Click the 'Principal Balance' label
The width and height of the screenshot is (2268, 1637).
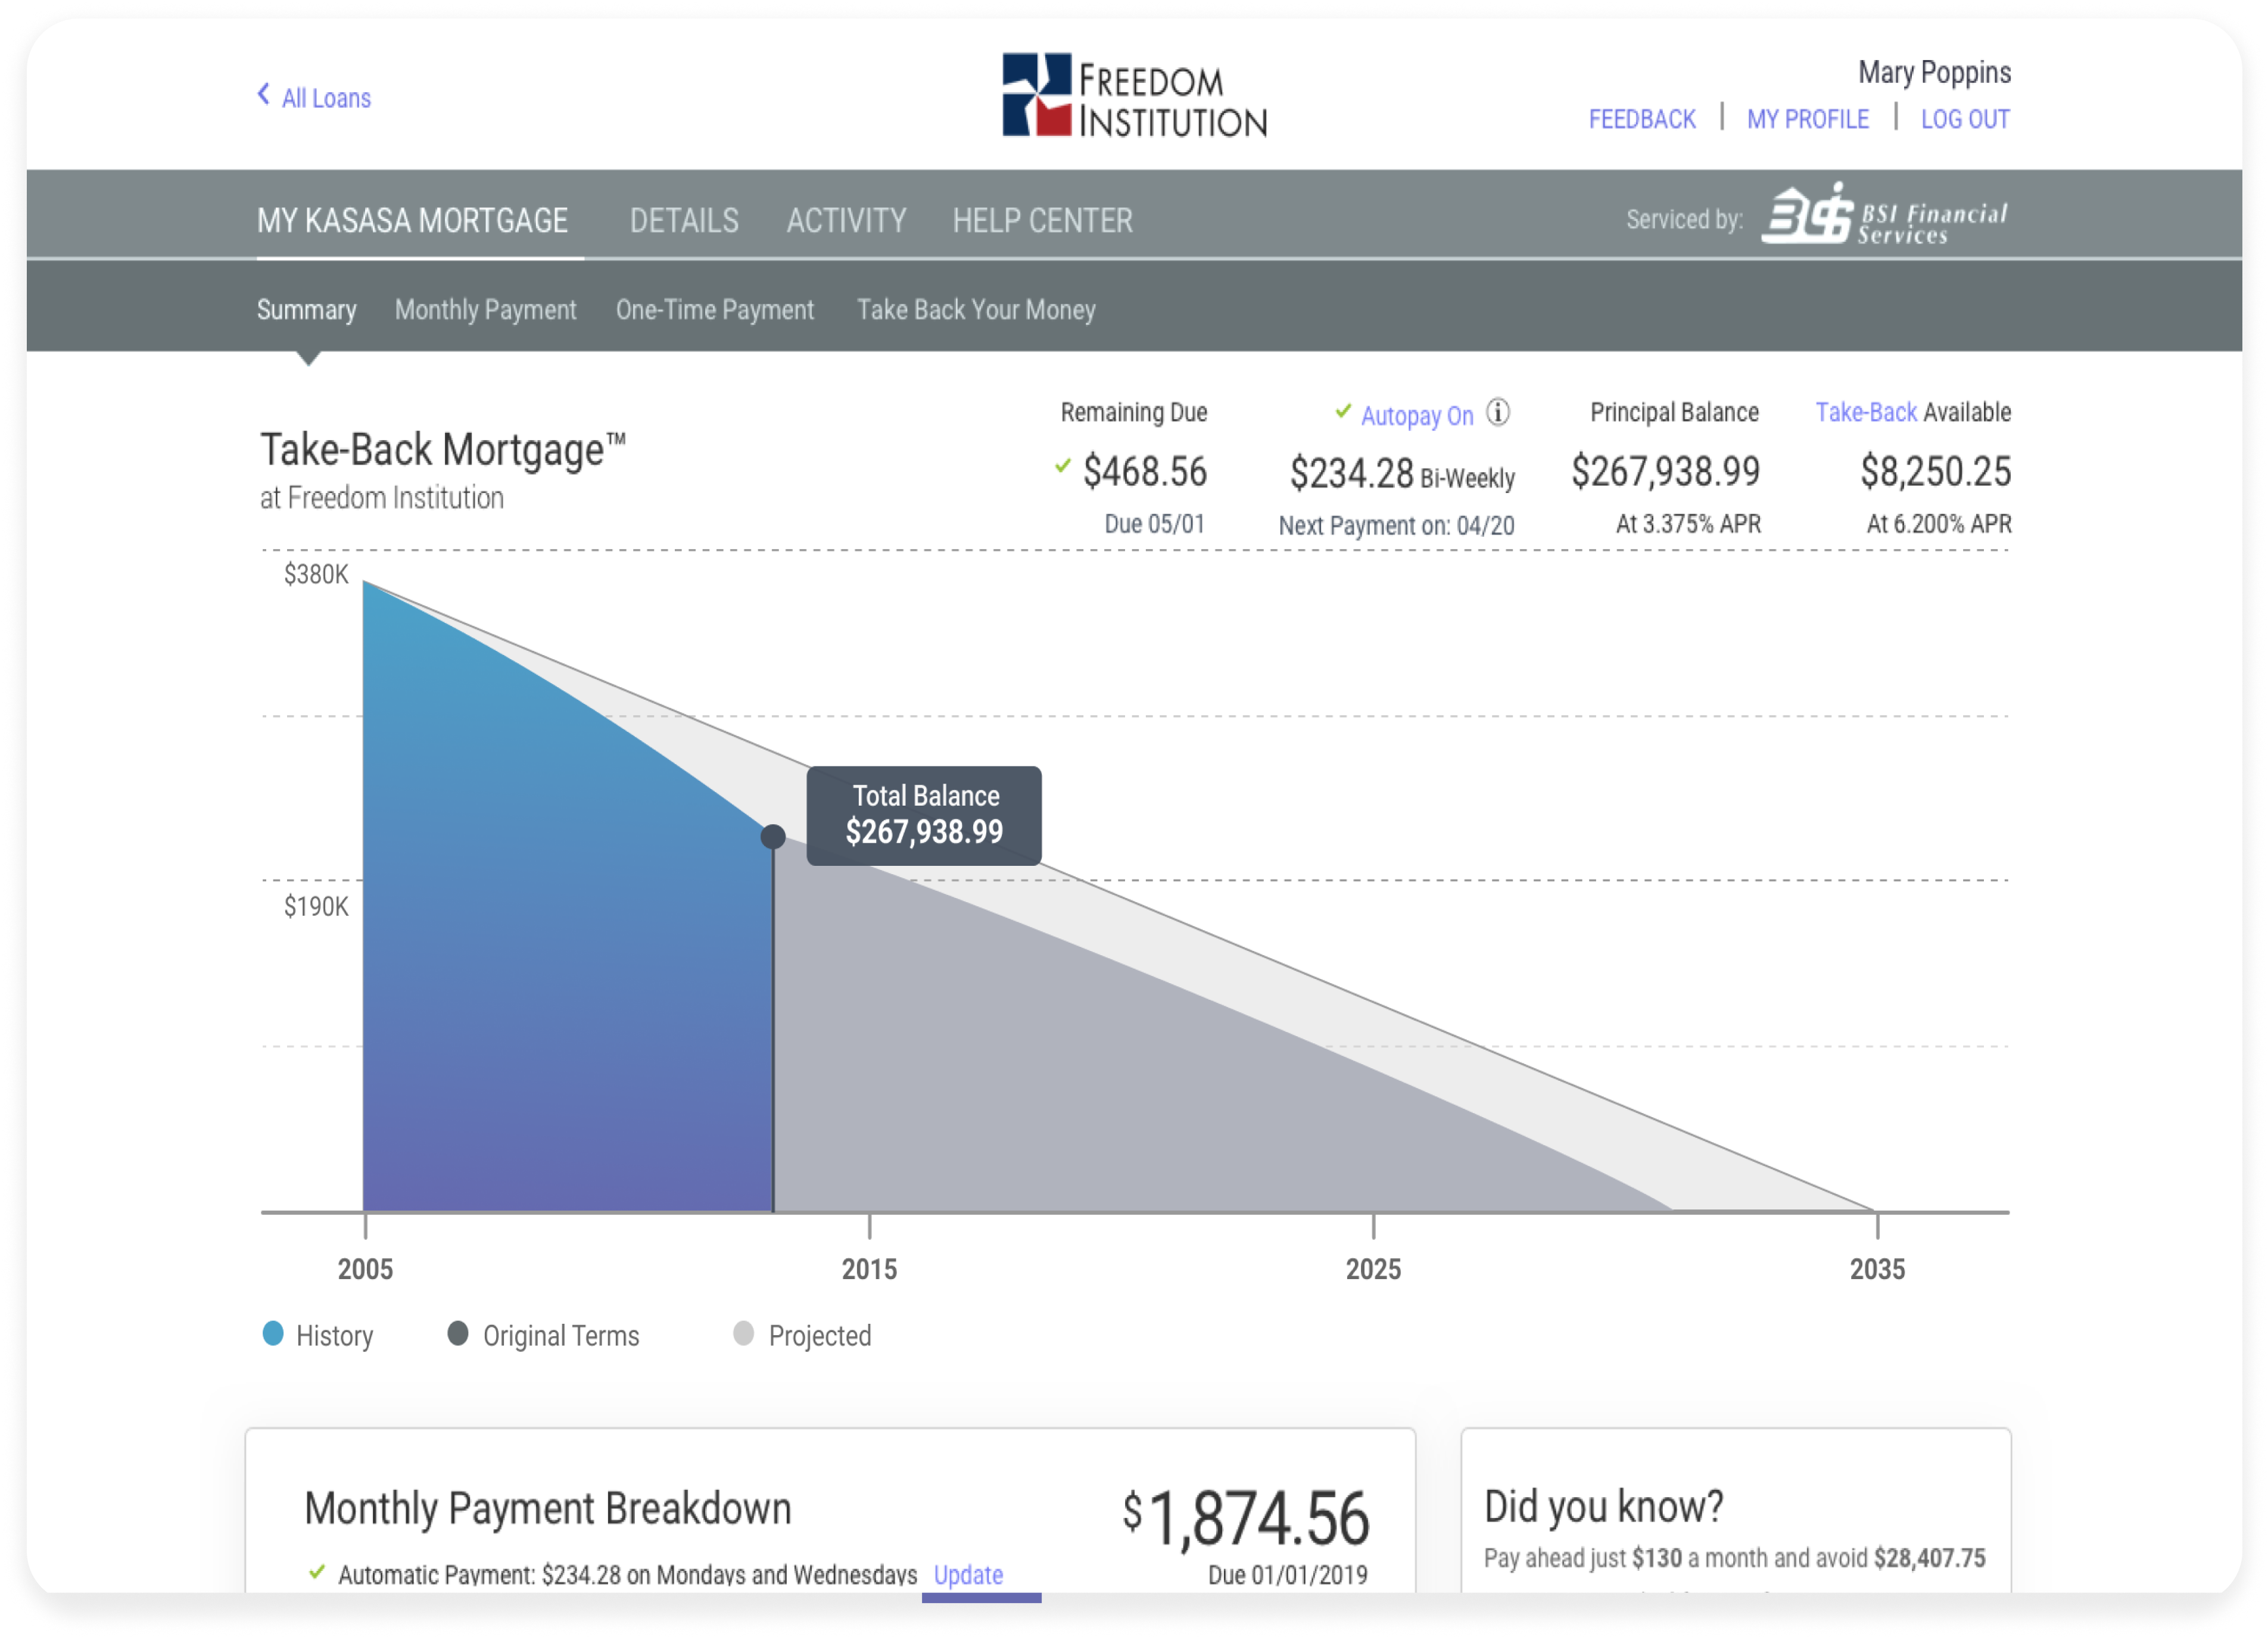pos(1674,412)
